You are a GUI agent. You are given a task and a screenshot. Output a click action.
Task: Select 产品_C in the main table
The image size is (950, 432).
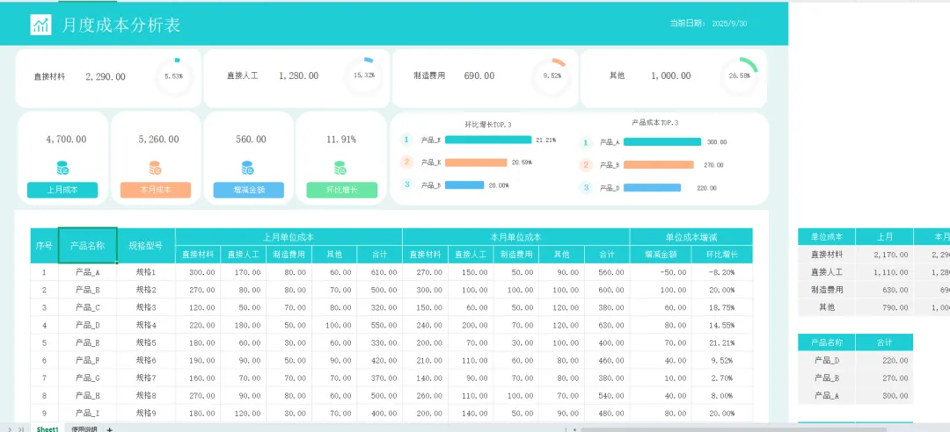coord(88,307)
